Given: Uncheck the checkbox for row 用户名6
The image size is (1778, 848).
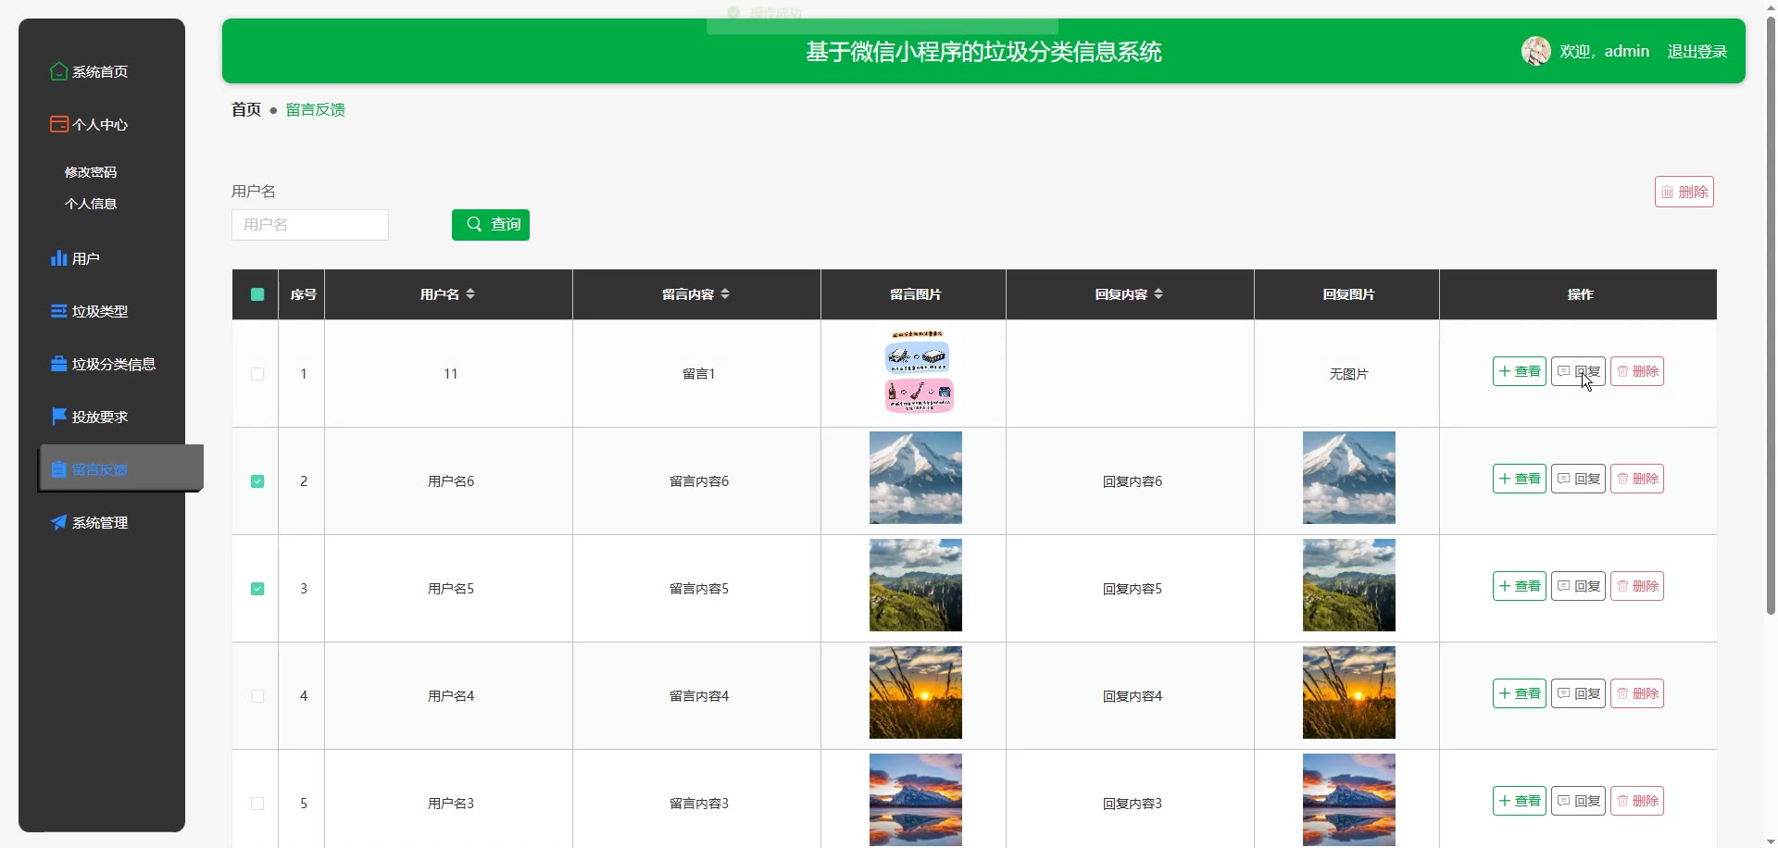Looking at the screenshot, I should point(257,481).
